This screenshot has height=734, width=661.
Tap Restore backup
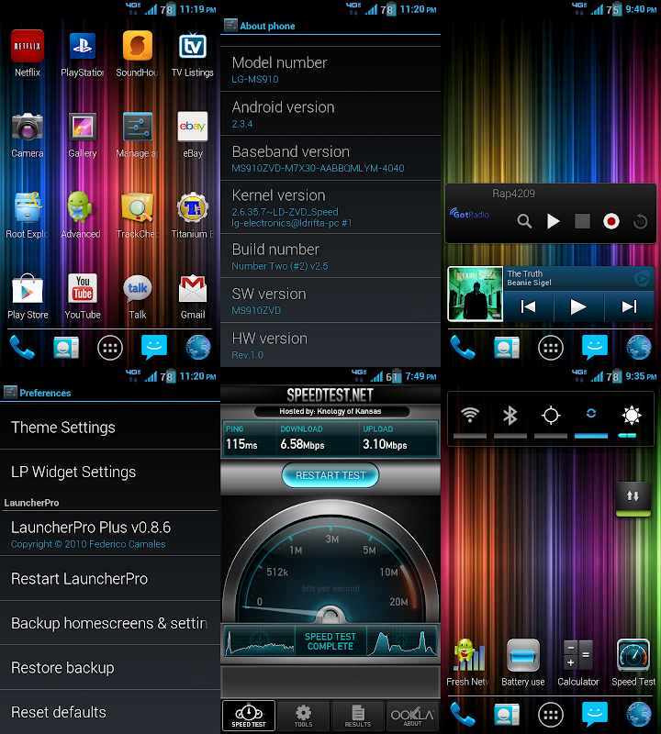[x=110, y=668]
